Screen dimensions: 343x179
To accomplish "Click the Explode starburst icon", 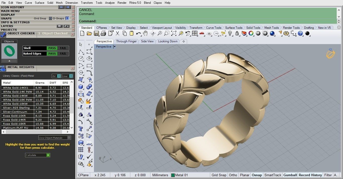I will pyautogui.click(x=89, y=101).
